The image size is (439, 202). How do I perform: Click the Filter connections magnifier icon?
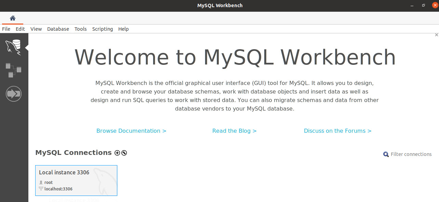pos(386,155)
